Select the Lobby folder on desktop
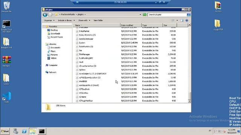241x135 pixels. [x=6, y=79]
